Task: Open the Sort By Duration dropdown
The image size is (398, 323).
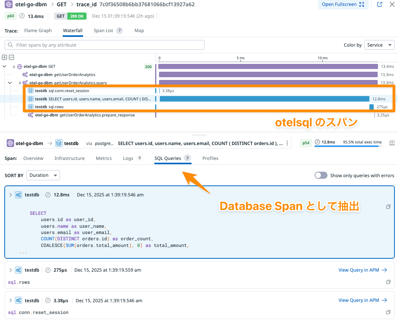Action: [43, 175]
